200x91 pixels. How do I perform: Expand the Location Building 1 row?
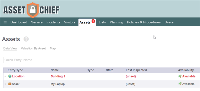(x=5, y=76)
